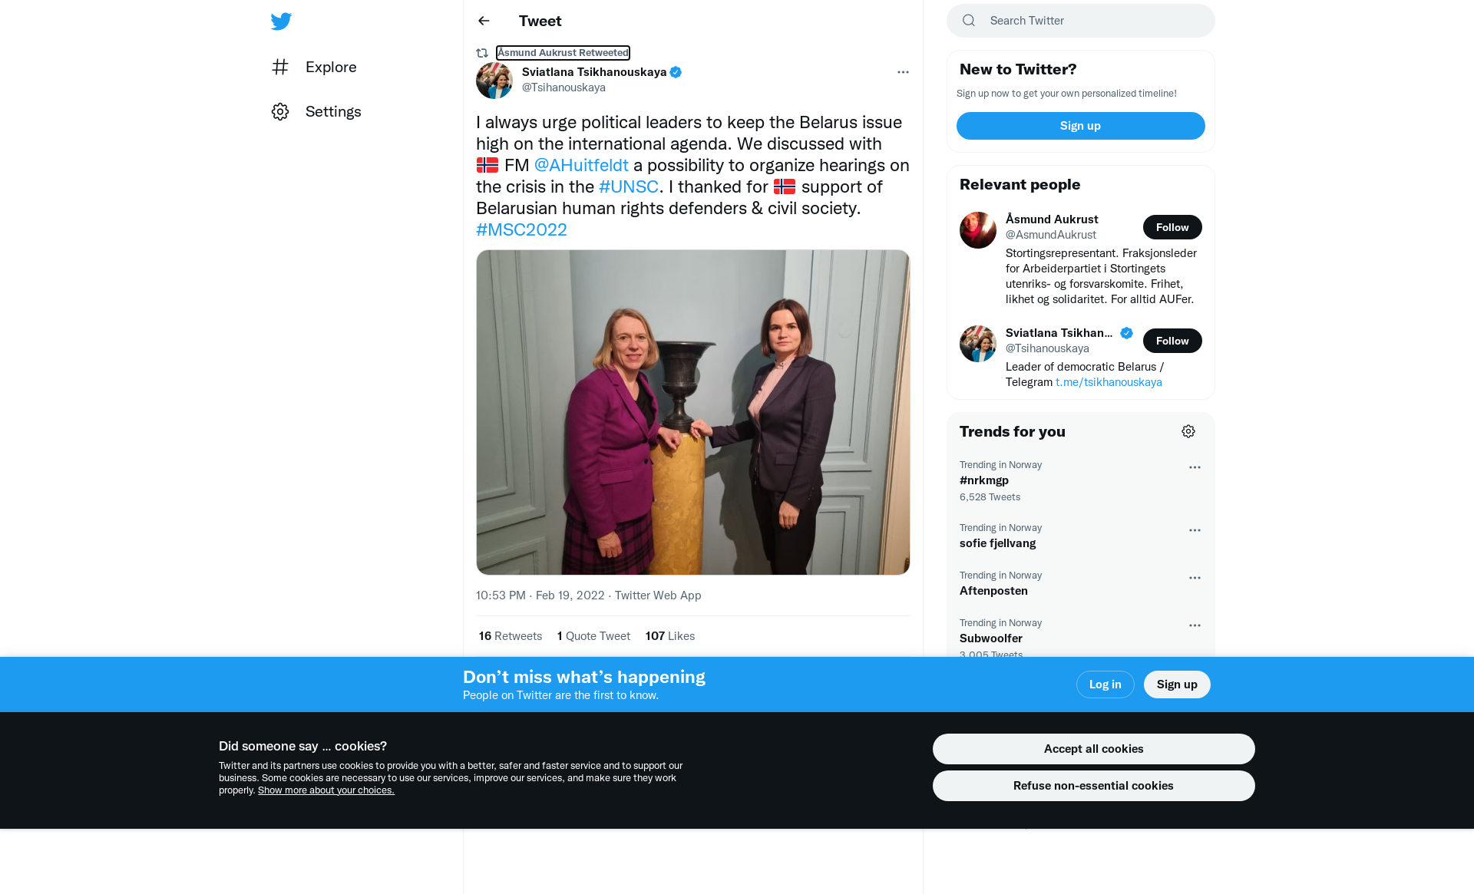
Task: Accept all cookies
Action: (x=1093, y=749)
